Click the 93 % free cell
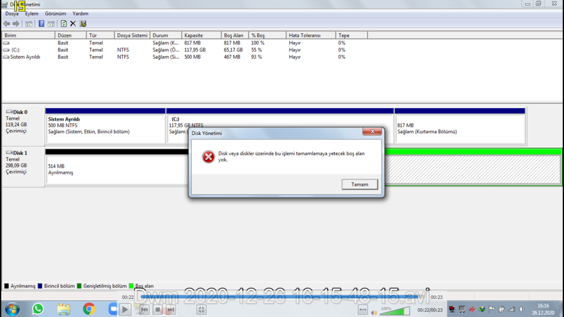Screen dimensions: 564x317 (x=256, y=57)
